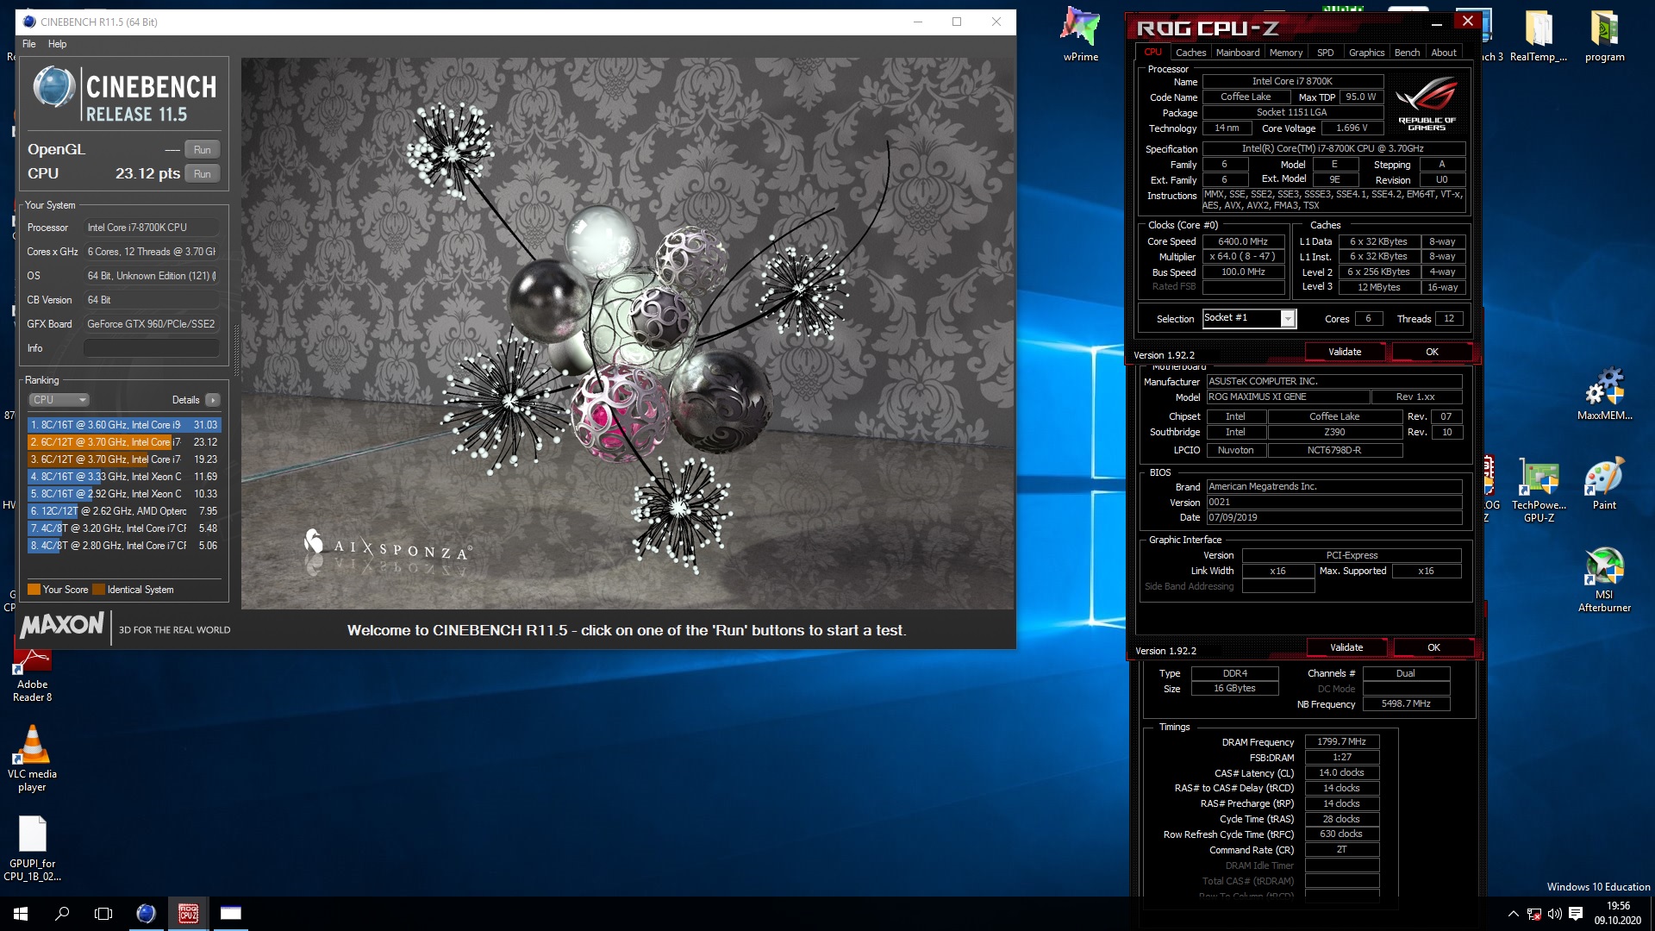
Task: Click the Your Score orange legend swatch
Action: click(x=34, y=590)
